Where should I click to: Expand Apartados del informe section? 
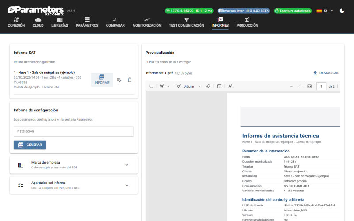(73, 185)
